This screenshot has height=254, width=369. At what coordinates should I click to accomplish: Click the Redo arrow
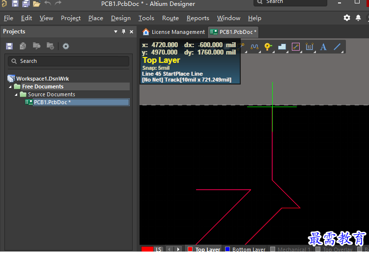pos(58,3)
